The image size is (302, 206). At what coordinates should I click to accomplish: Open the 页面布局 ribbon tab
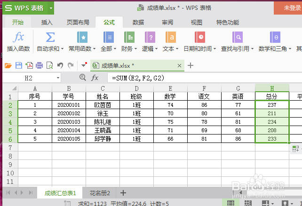click(78, 22)
